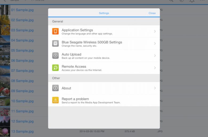Tap the Seagate Wireless drive icon

[55, 43]
